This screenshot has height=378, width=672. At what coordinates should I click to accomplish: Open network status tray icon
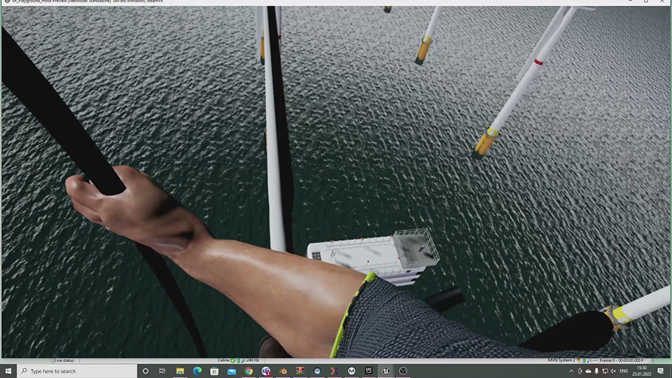(605, 371)
